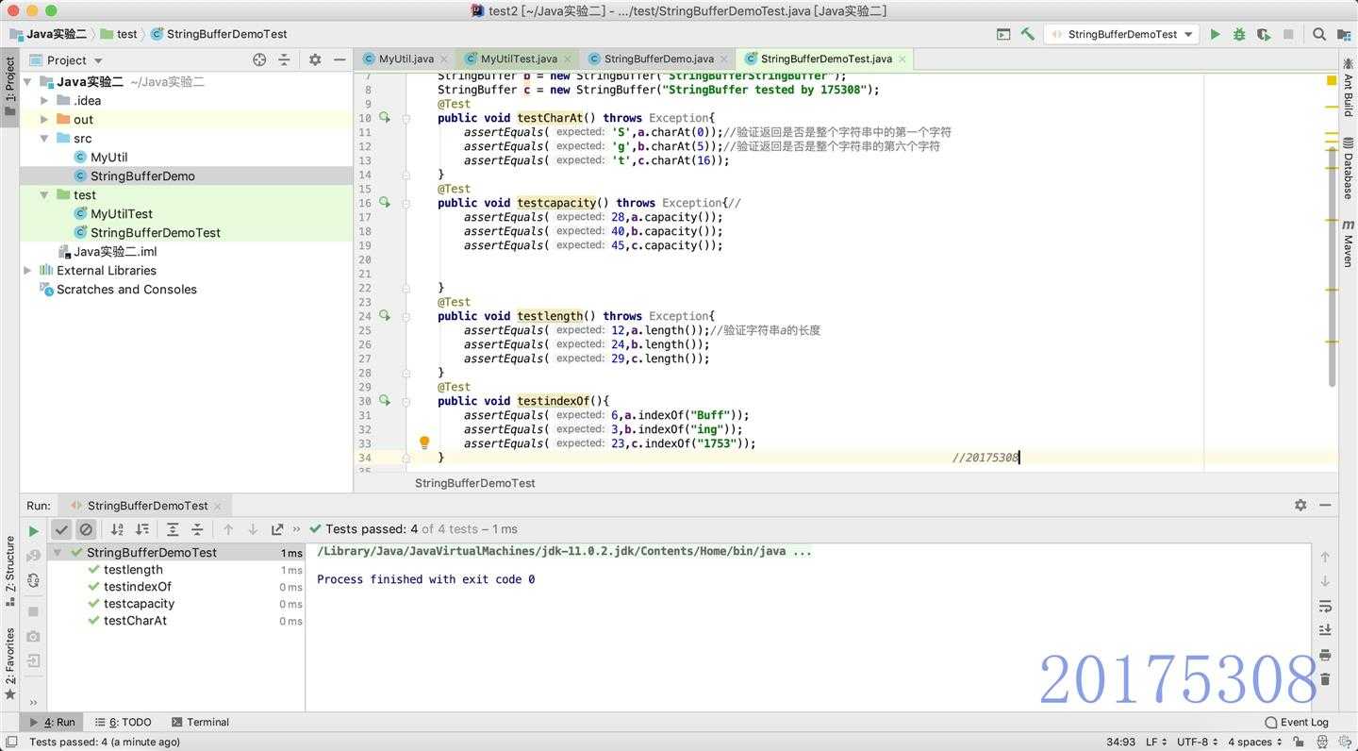
Task: Click export test results icon
Action: pos(277,529)
